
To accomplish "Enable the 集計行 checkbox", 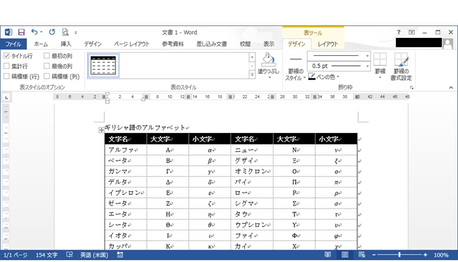I will 6,66.
